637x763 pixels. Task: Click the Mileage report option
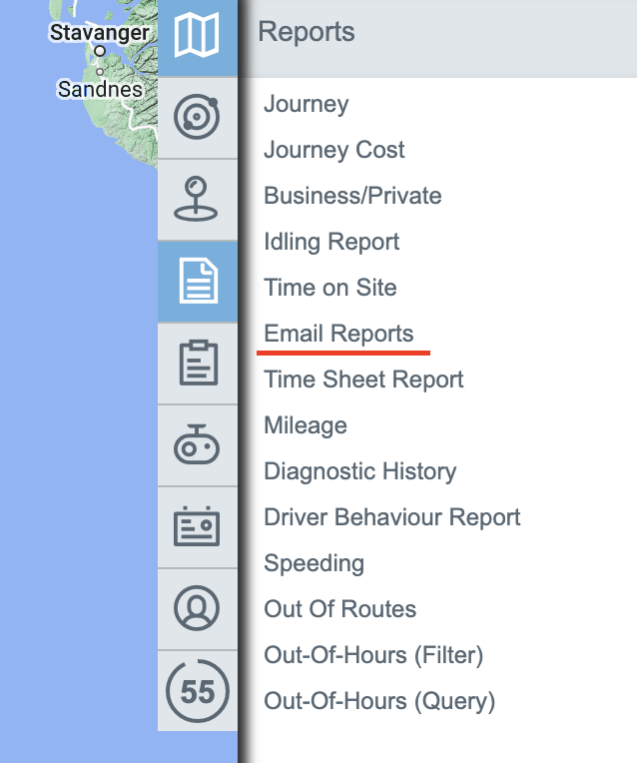[x=305, y=425]
